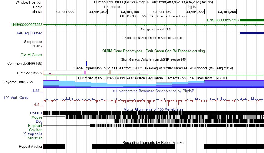Open 100 vertebrates Basewise Conservation title
This screenshot has height=153, width=264.
click(x=153, y=91)
